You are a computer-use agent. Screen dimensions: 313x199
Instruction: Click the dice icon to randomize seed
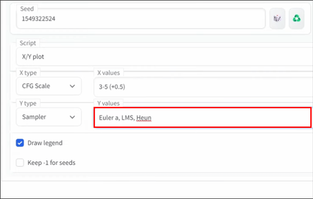[x=277, y=19]
